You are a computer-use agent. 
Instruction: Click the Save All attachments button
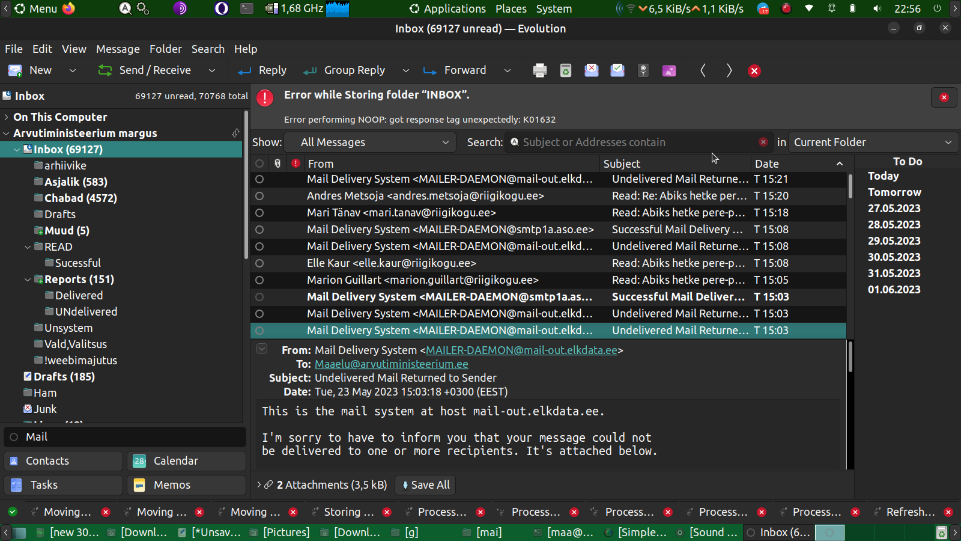pos(425,485)
